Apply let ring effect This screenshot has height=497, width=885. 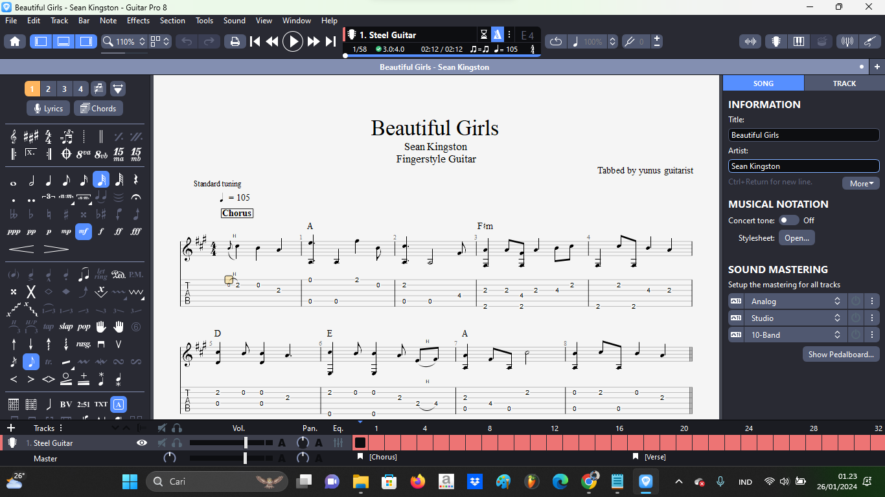101,274
